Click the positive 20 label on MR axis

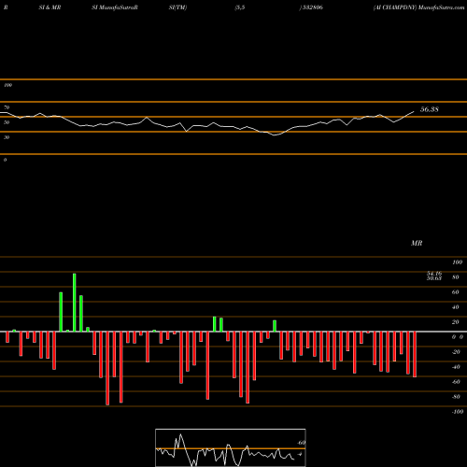coord(456,322)
